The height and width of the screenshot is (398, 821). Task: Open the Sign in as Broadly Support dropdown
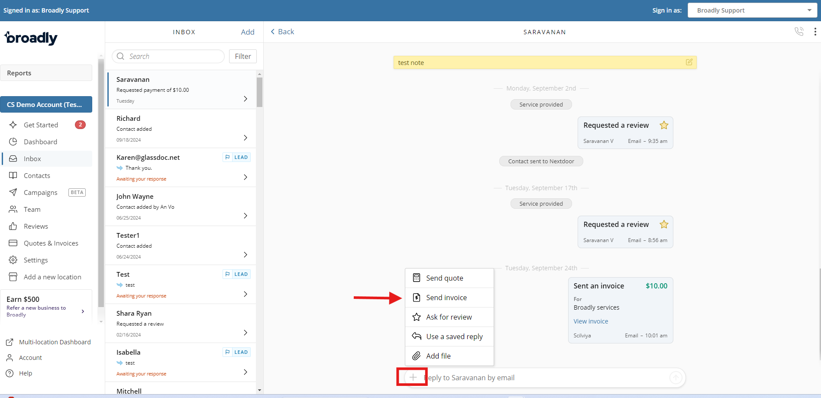tap(753, 10)
